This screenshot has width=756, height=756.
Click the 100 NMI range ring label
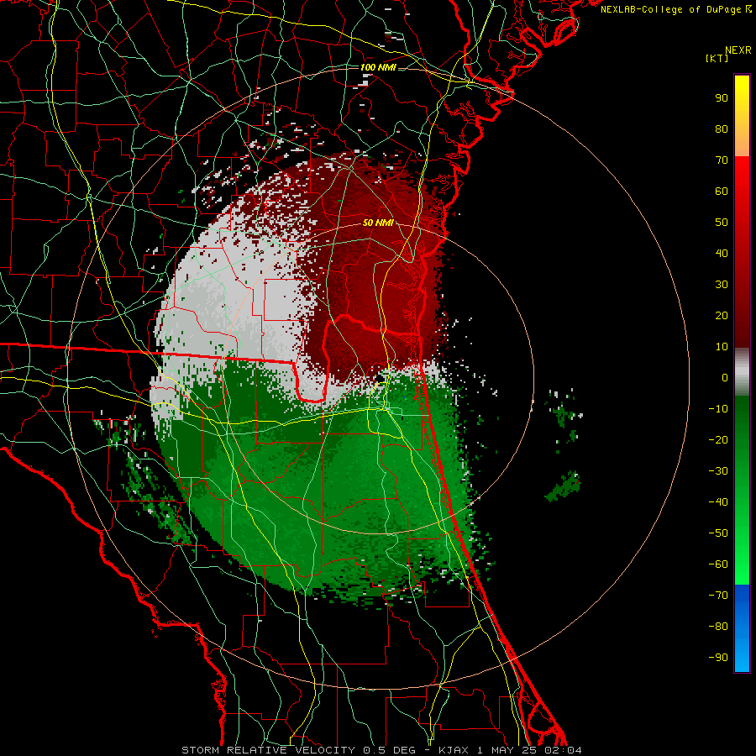[378, 67]
